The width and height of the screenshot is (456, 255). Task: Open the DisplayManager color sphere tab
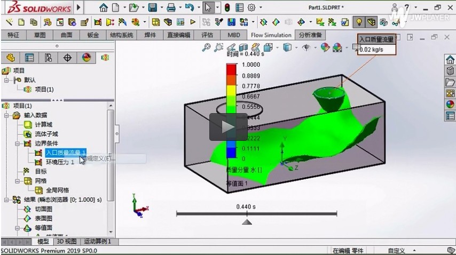click(86, 58)
